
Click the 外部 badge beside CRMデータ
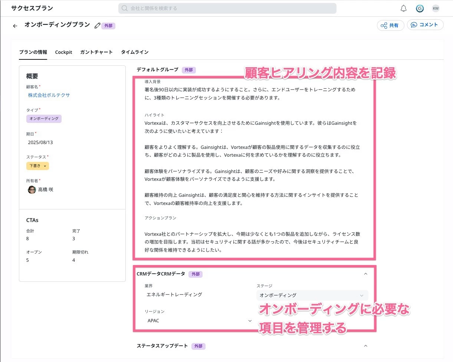tap(196, 274)
